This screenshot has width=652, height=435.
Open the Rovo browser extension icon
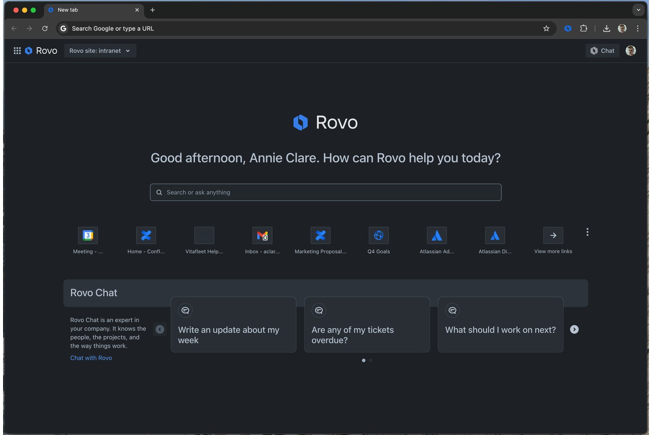(x=568, y=28)
